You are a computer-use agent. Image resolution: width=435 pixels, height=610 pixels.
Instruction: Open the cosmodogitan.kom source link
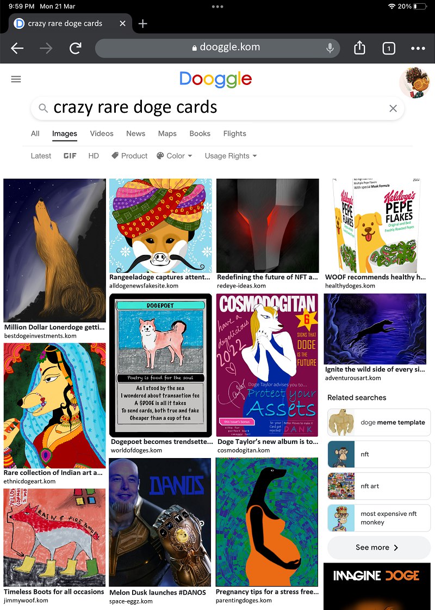(244, 450)
